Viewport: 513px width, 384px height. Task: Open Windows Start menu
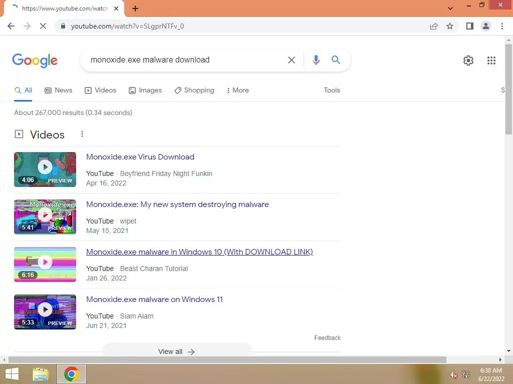[x=12, y=374]
